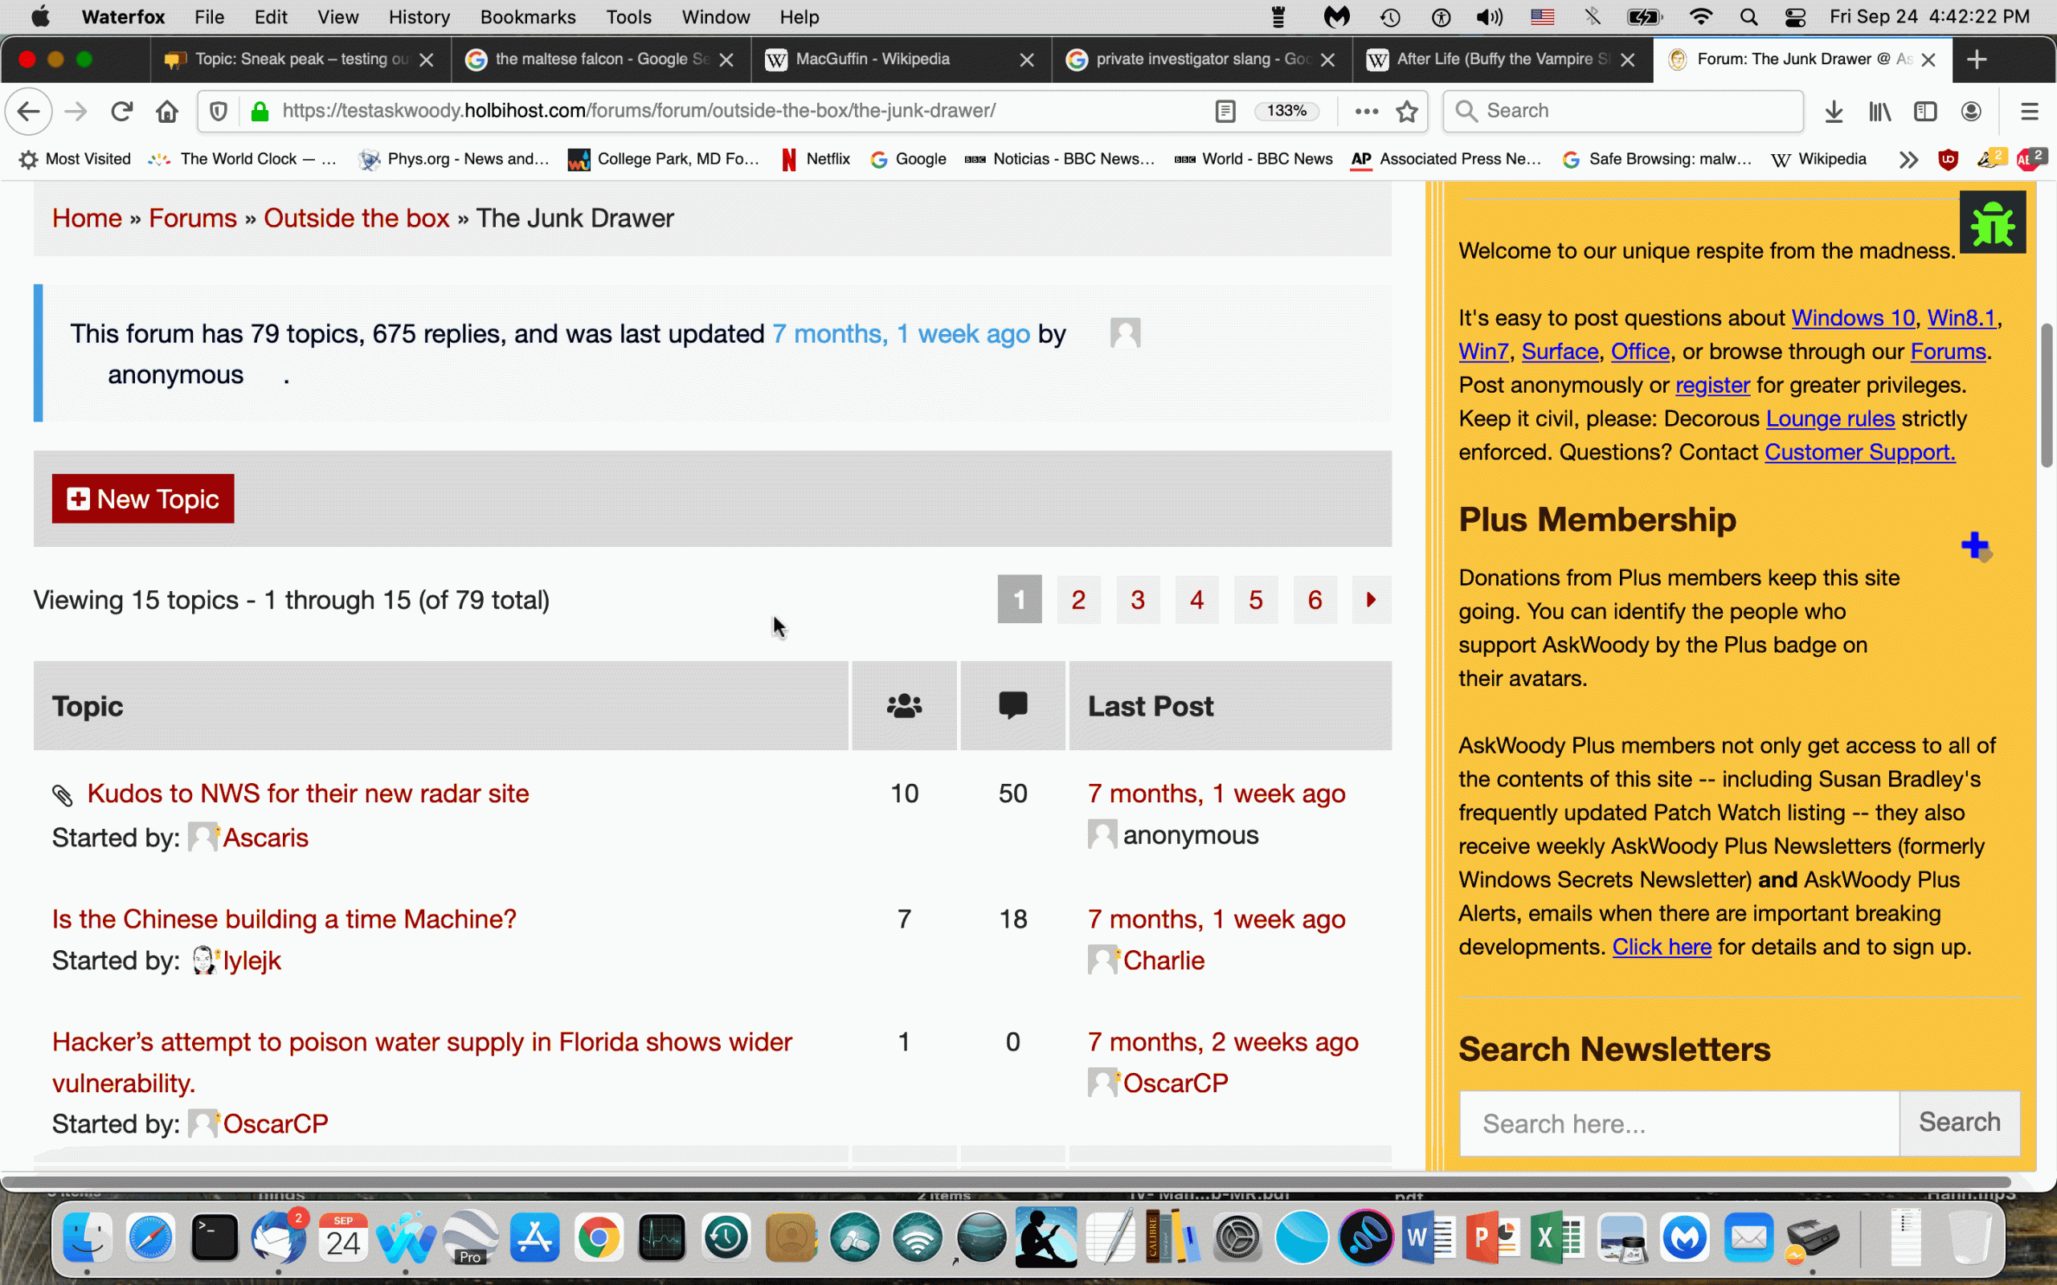
Task: Open the library bookshelf icon
Action: [1879, 112]
